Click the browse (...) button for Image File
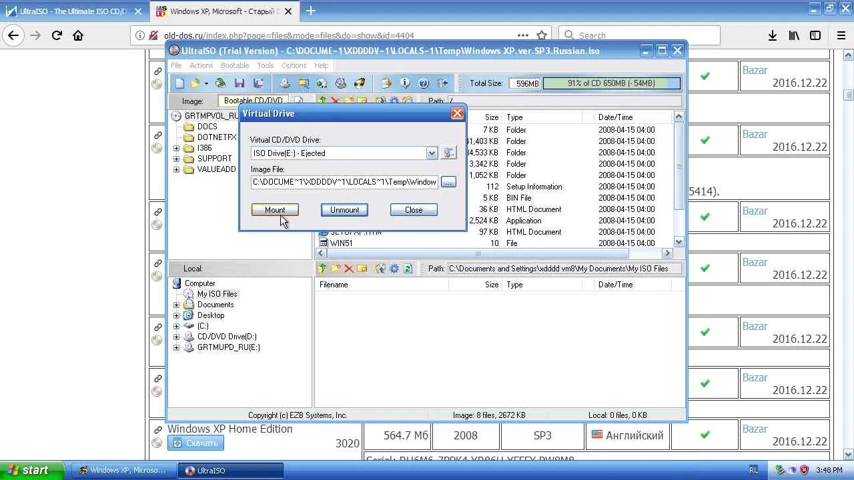 pos(448,182)
